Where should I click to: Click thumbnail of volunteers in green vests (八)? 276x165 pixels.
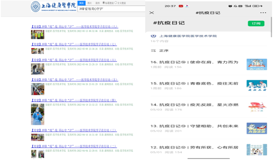click(38, 34)
